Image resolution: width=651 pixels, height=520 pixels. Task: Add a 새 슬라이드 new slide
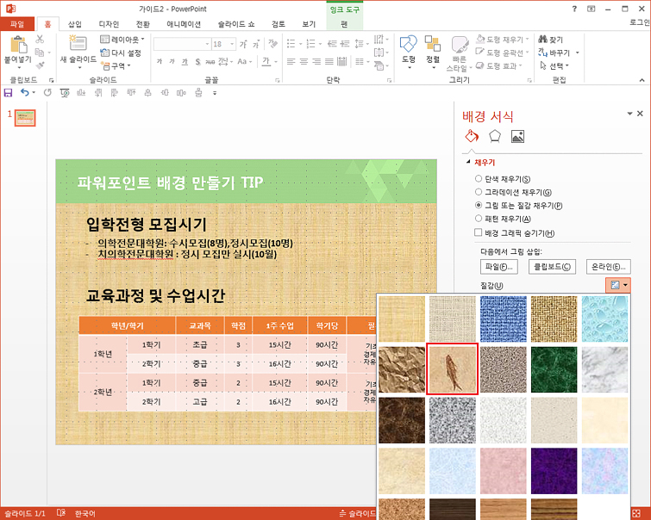78,50
